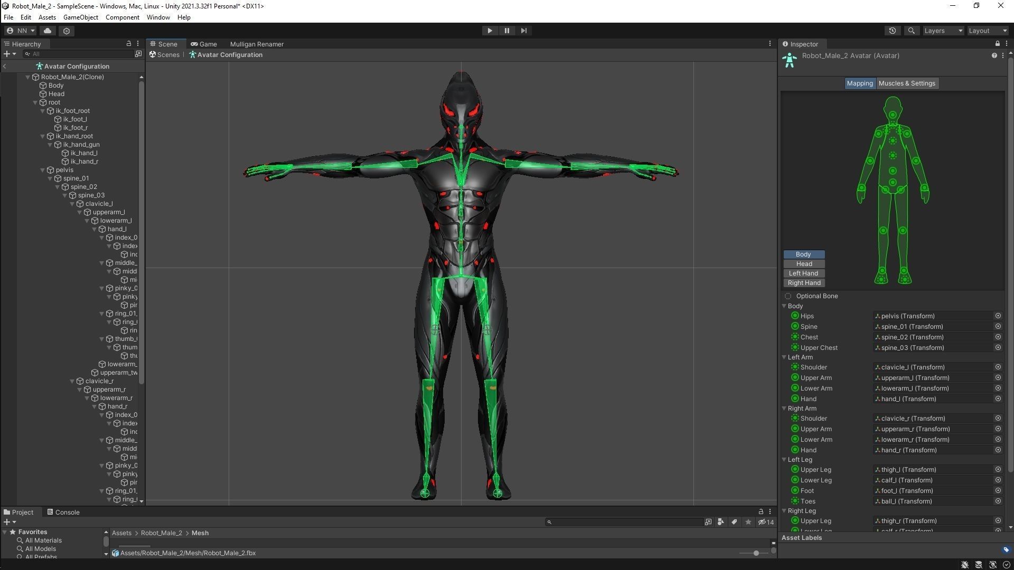Select the spine_03 bone in Hierarchy

click(x=91, y=195)
